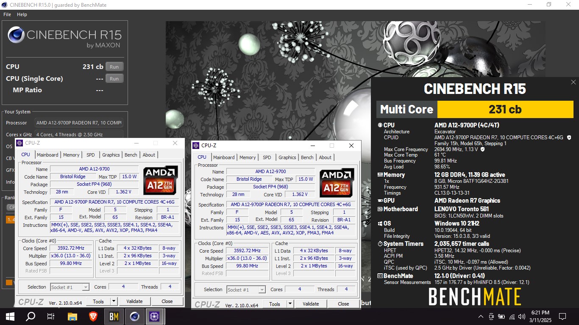Click the Name field in active CPU-Z window
579x325 pixels.
point(270,171)
